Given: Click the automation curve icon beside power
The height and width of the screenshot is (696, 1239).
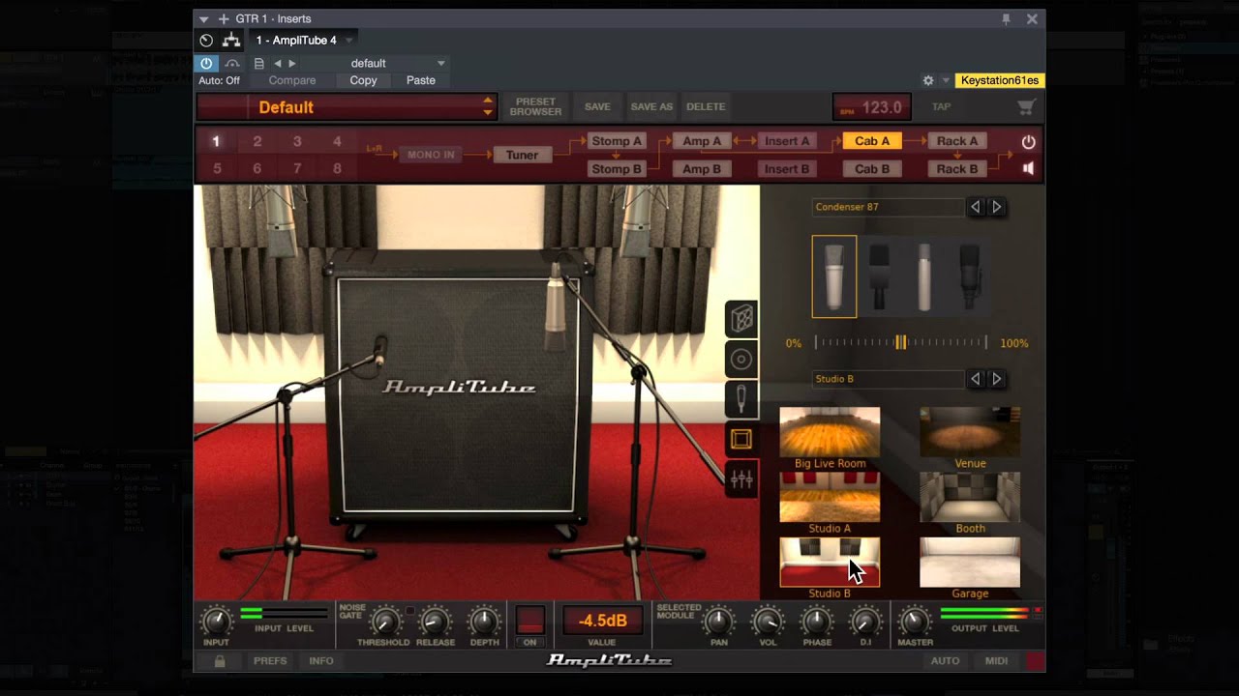Looking at the screenshot, I should 232,63.
